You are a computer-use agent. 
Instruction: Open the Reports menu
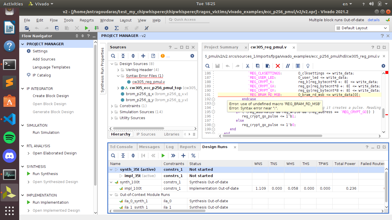(87, 20)
